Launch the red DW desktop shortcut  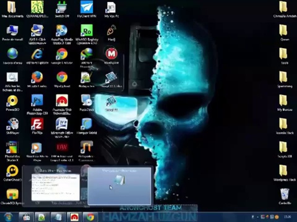click(x=62, y=148)
